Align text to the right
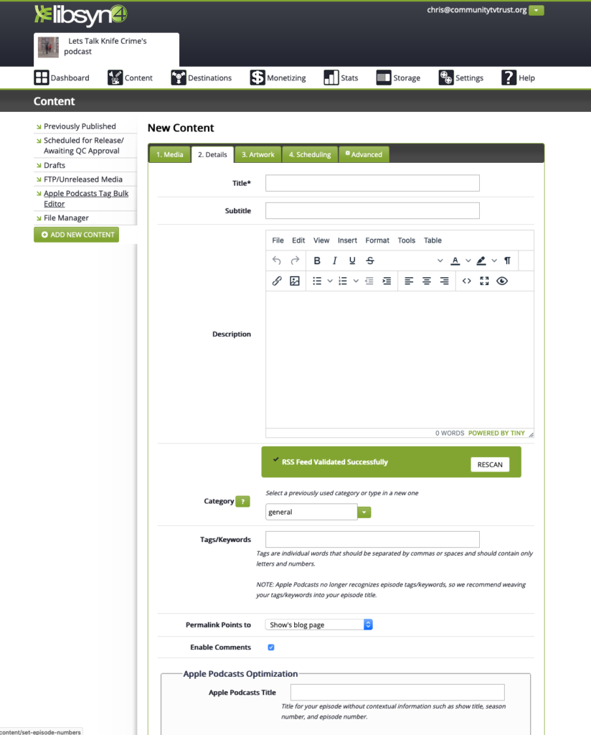 [x=445, y=281]
